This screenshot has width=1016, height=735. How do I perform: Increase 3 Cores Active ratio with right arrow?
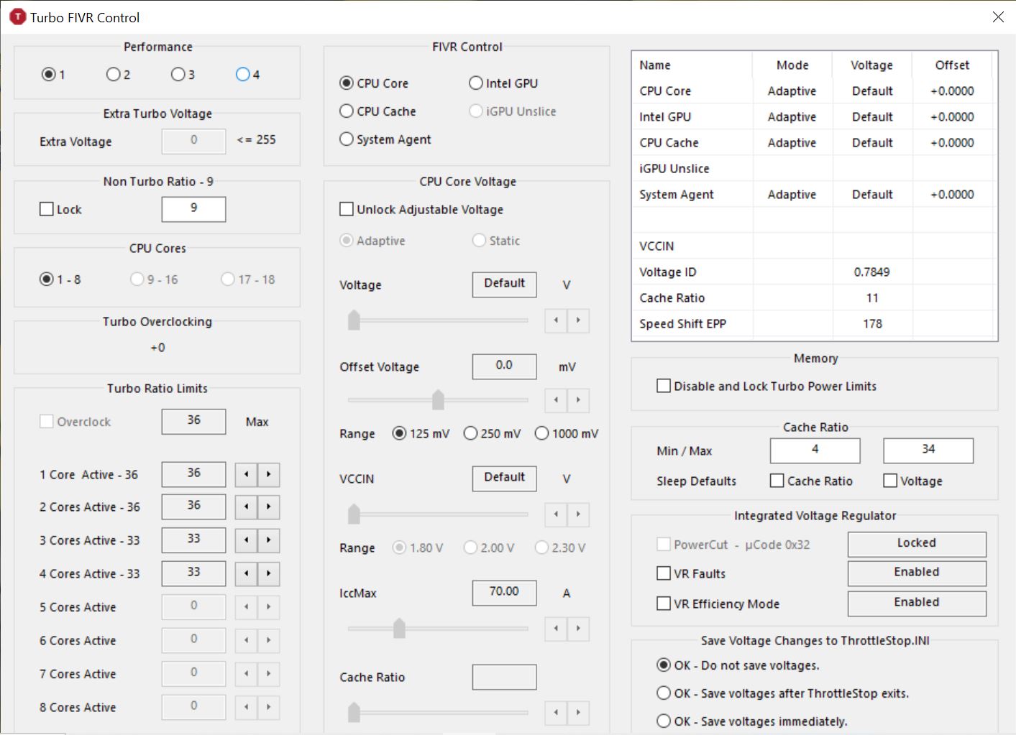click(269, 540)
